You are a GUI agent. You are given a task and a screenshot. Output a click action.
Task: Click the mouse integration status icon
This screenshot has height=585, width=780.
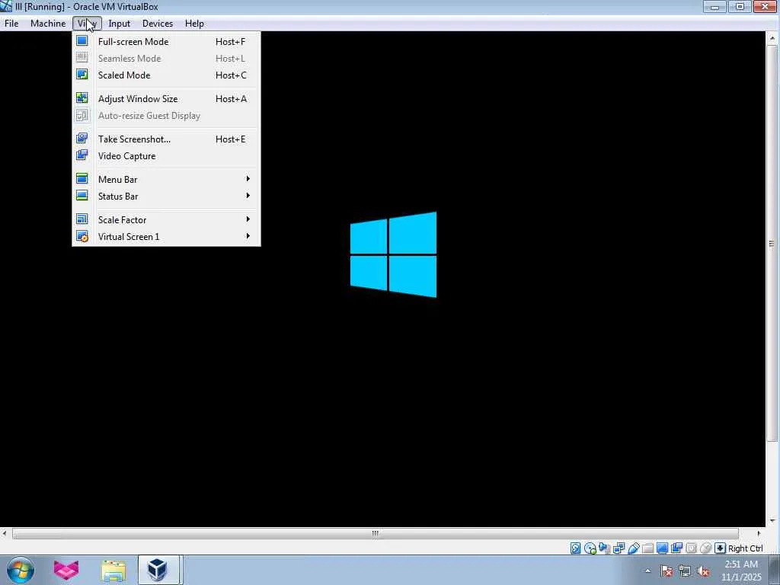click(705, 548)
